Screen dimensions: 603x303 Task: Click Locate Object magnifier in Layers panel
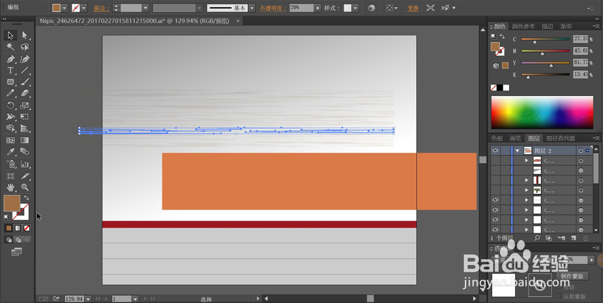tap(537, 239)
